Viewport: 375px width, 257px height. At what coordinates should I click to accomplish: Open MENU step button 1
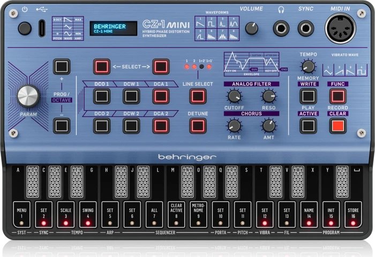(x=21, y=215)
